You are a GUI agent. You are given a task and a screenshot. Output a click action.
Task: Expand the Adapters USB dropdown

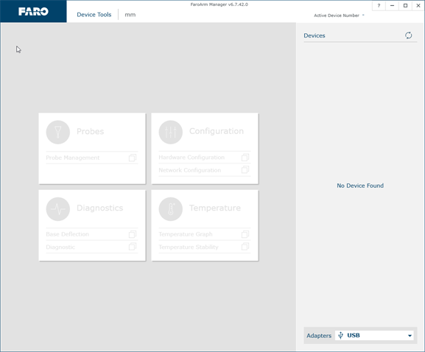[x=374, y=336]
